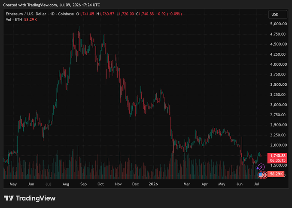The height and width of the screenshot is (208, 292).
Task: Click the 5,000.00 price axis label
Action: tap(278, 24)
